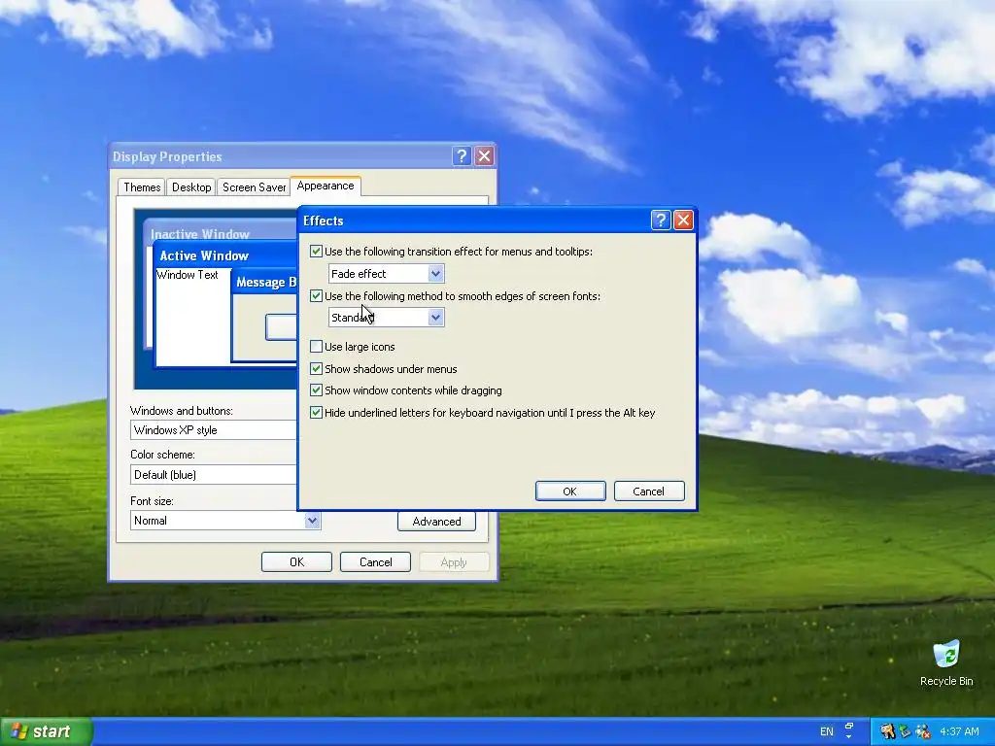995x746 pixels.
Task: Click Cancel in Display Properties
Action: point(375,562)
